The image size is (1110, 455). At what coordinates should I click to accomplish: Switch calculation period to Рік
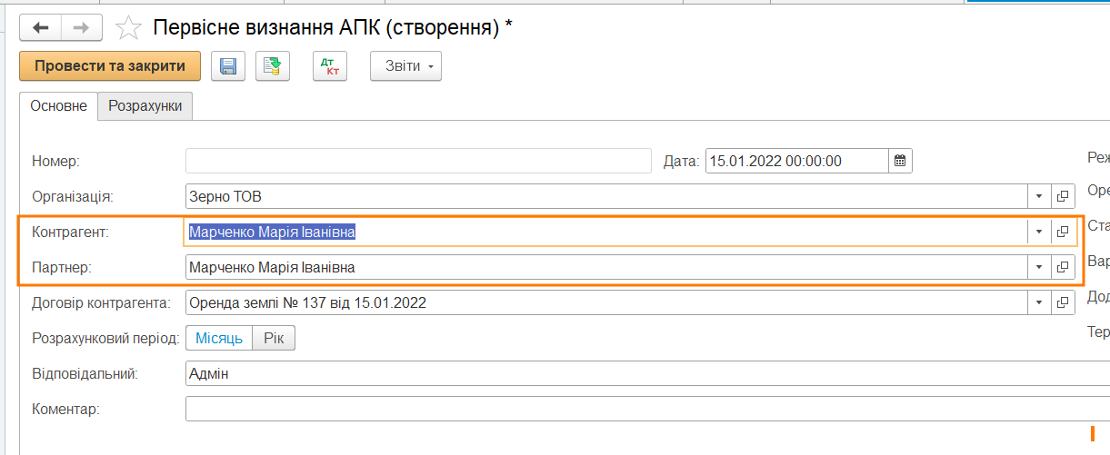274,338
